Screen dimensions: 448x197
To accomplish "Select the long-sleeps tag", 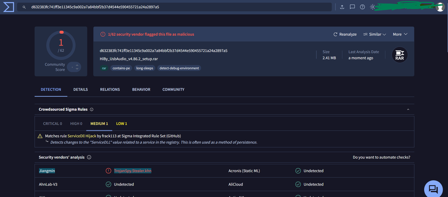I will pos(145,68).
